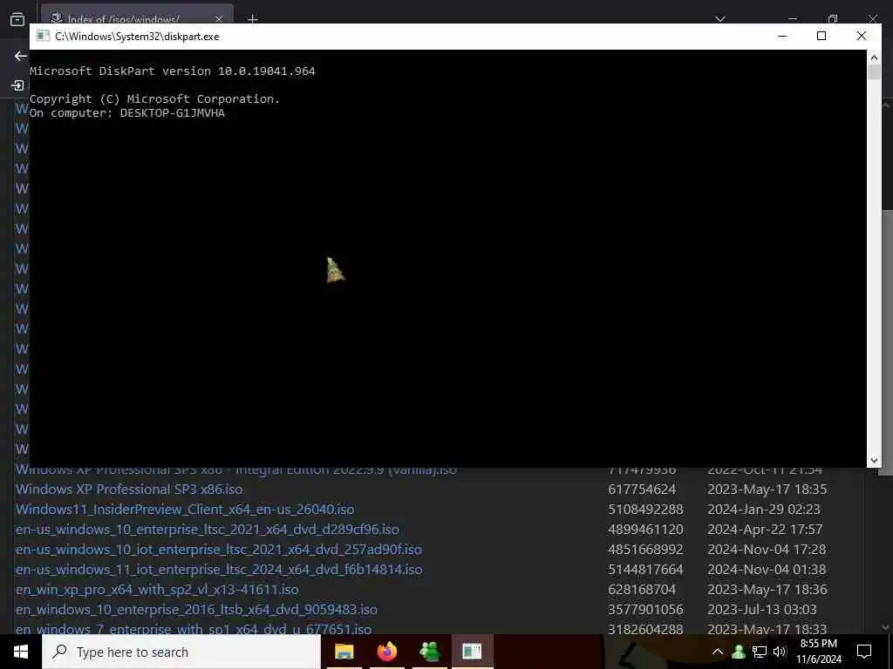Viewport: 893px width, 669px height.
Task: Open en_win_xp_pro_x64_with_sp2_vl iso link
Action: point(157,590)
